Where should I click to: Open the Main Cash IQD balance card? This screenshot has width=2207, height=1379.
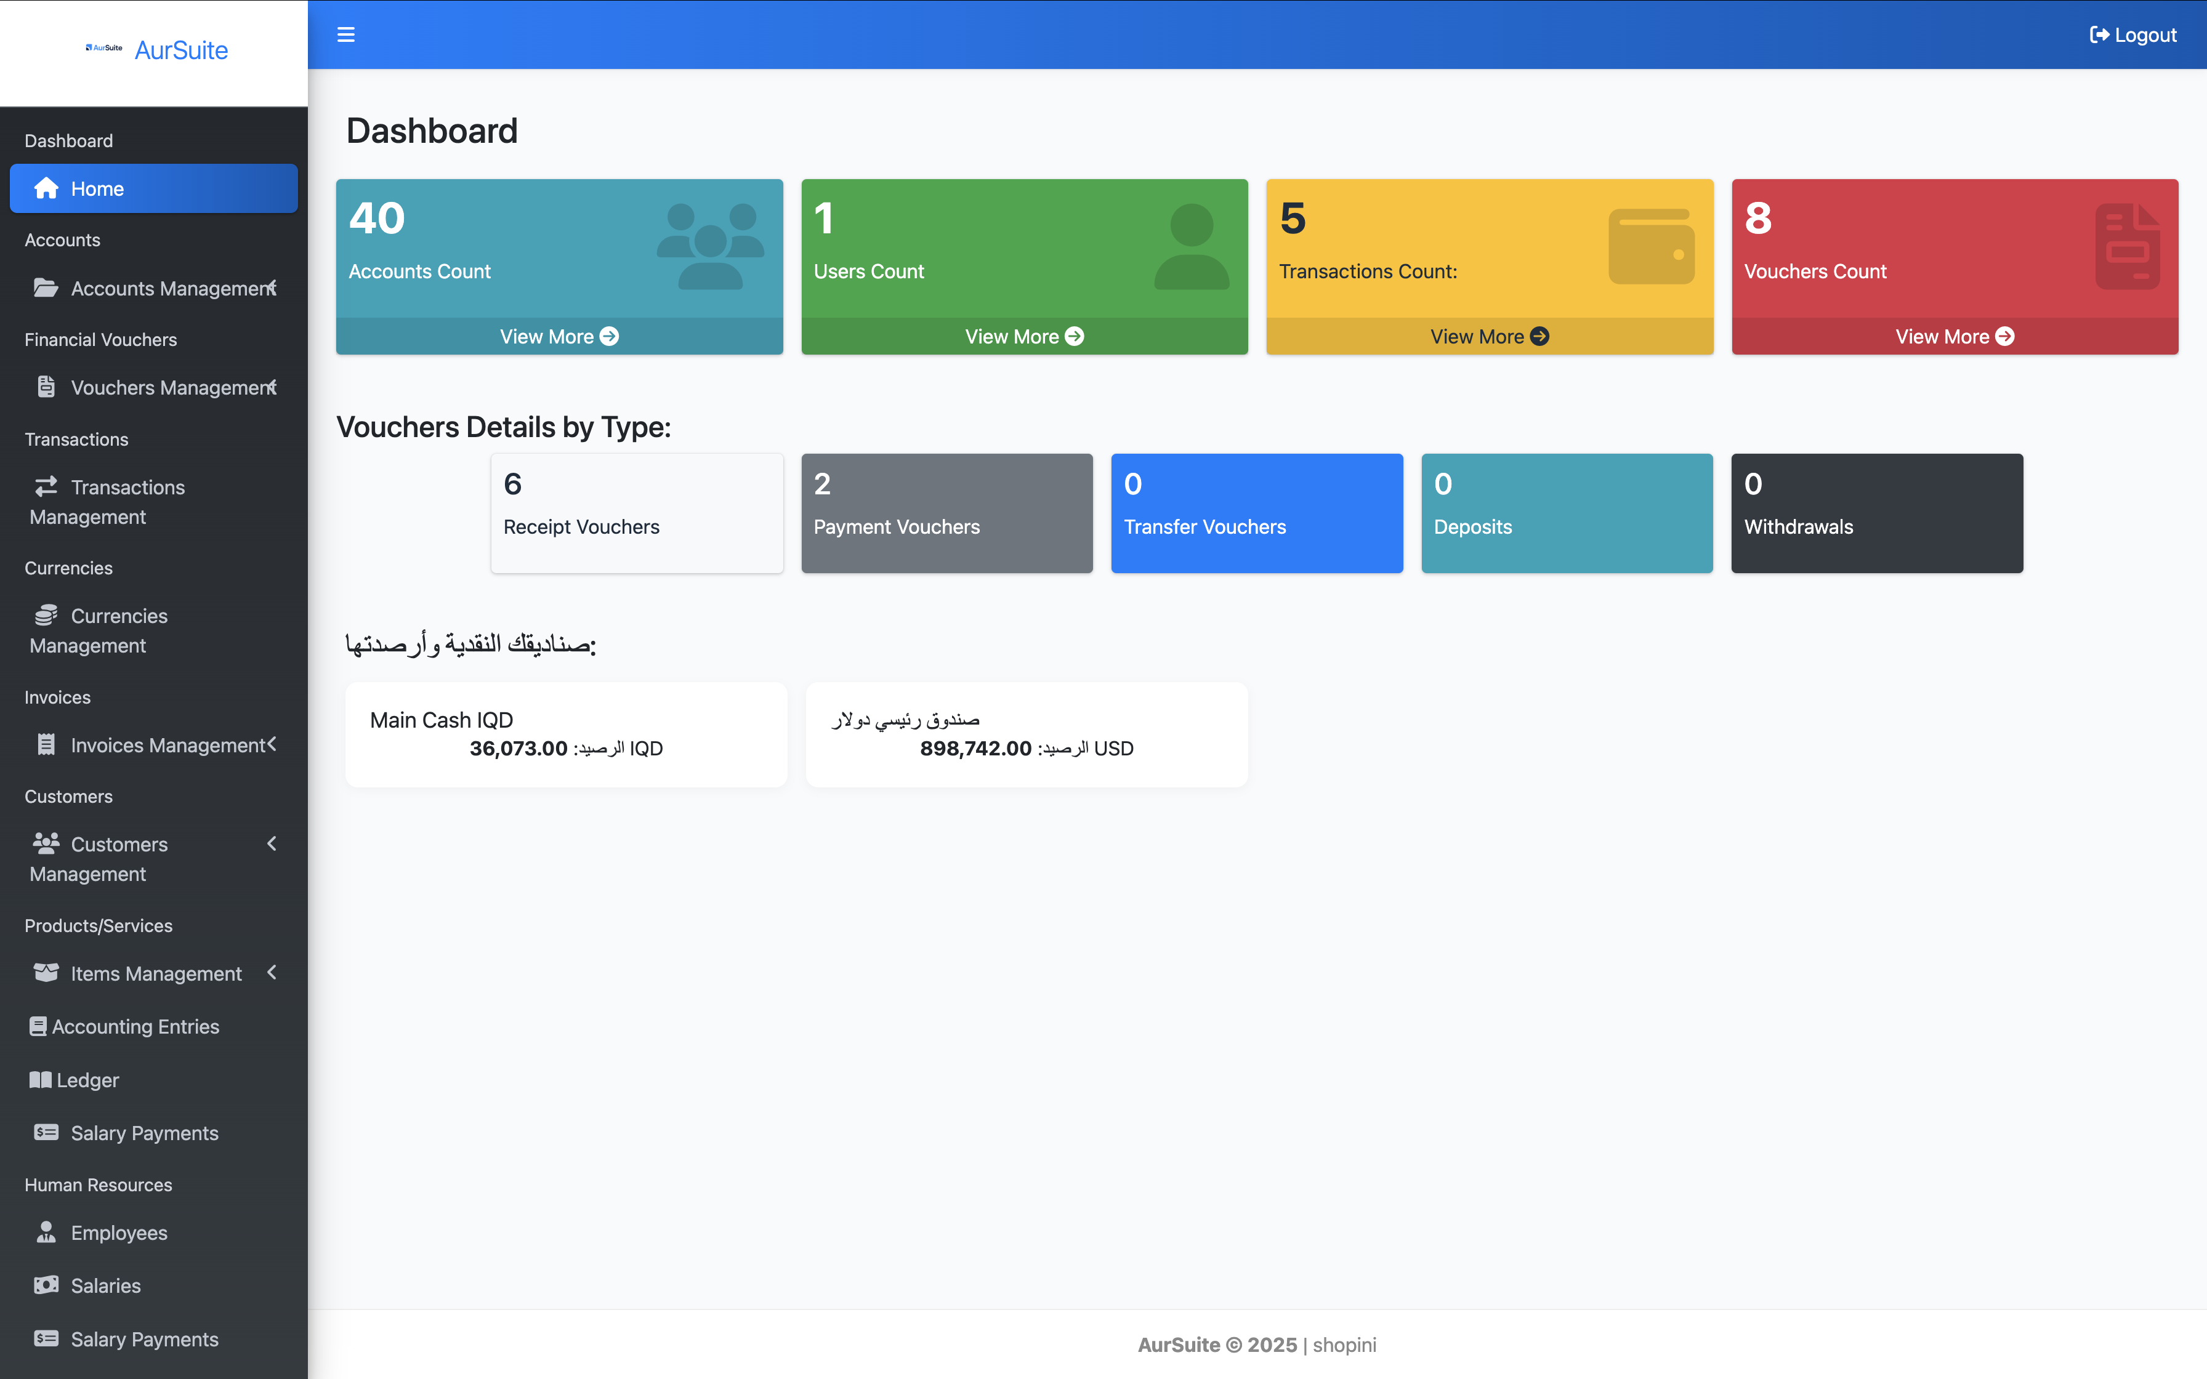565,734
